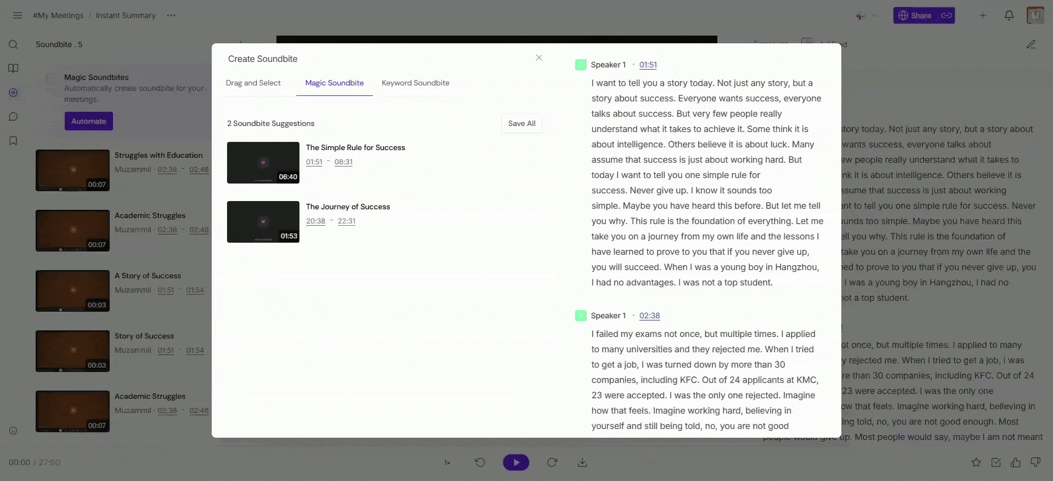Screen dimensions: 1053x481
Task: Open the three-dot options beside Instant Summary
Action: click(x=171, y=15)
